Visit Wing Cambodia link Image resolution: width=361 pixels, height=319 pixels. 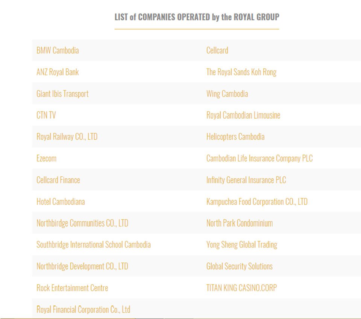227,94
